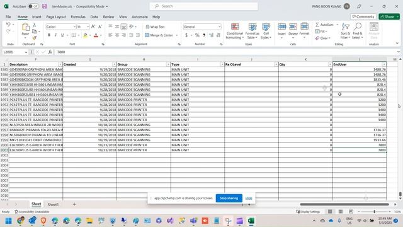Click the Format Painter brush icon
This screenshot has height=227, width=403.
(35, 38)
